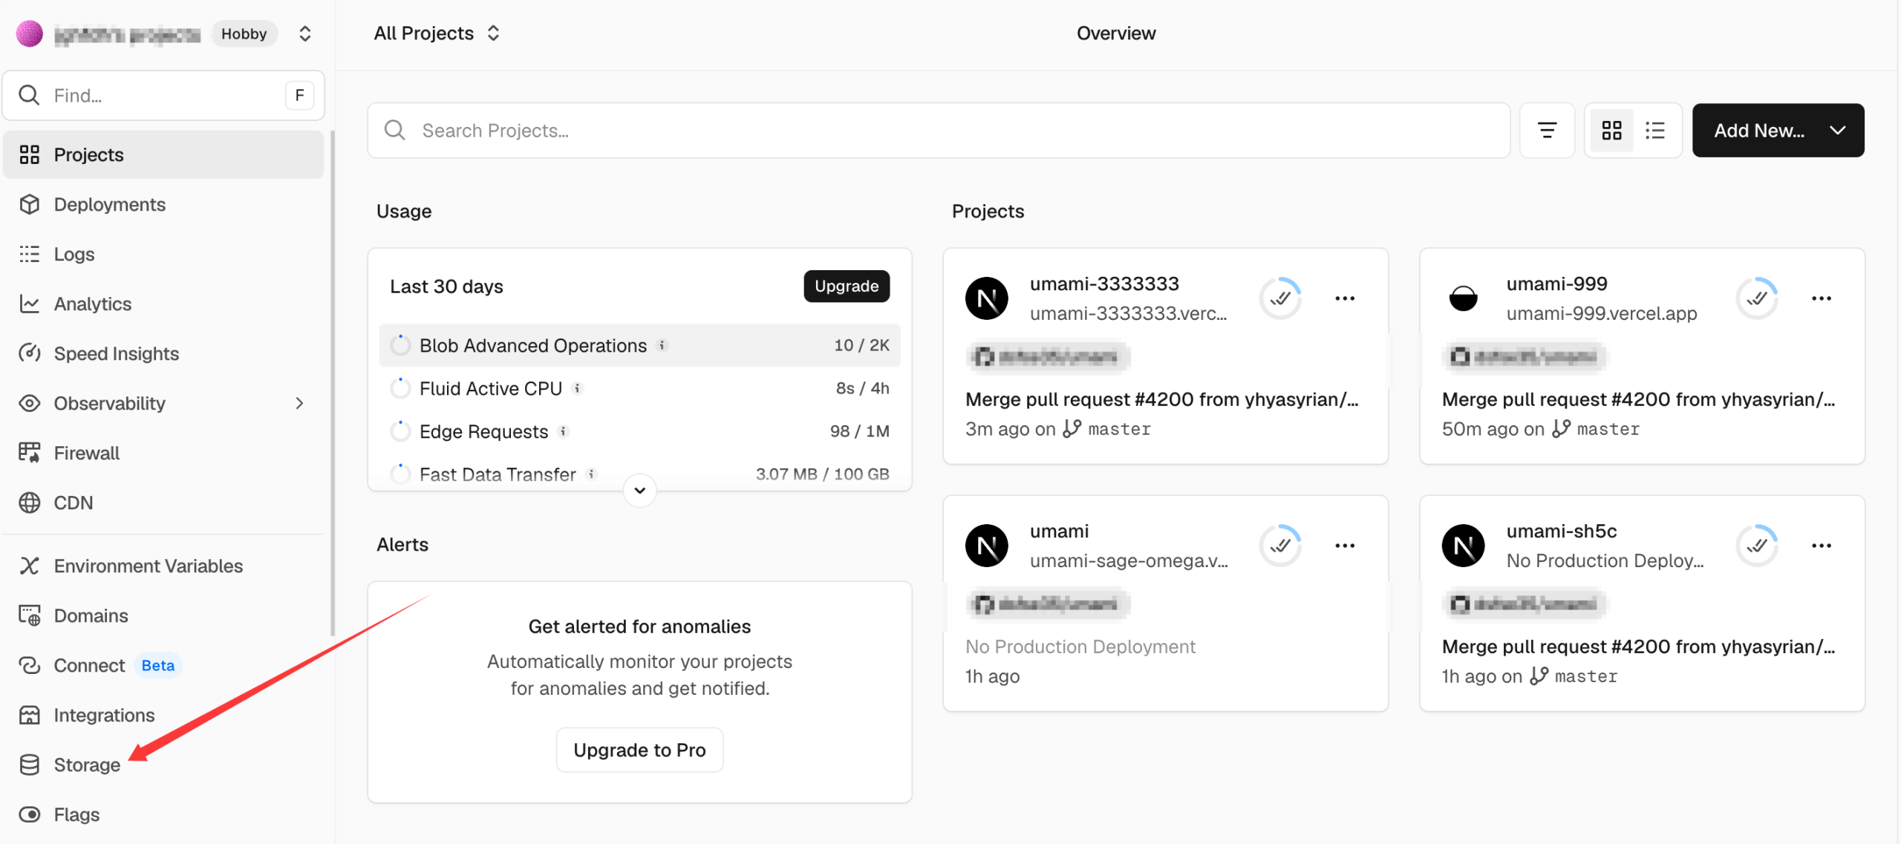Viewport: 1901px width, 844px height.
Task: Open Analytics from the sidebar
Action: [163, 304]
